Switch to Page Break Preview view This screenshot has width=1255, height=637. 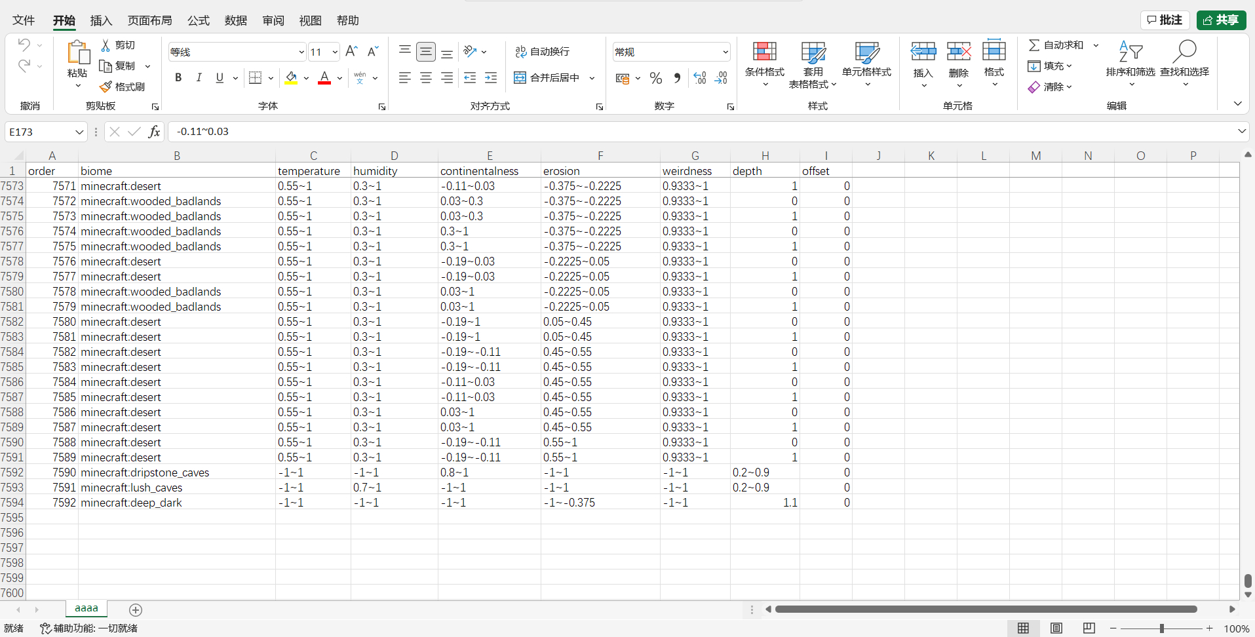[1089, 628]
